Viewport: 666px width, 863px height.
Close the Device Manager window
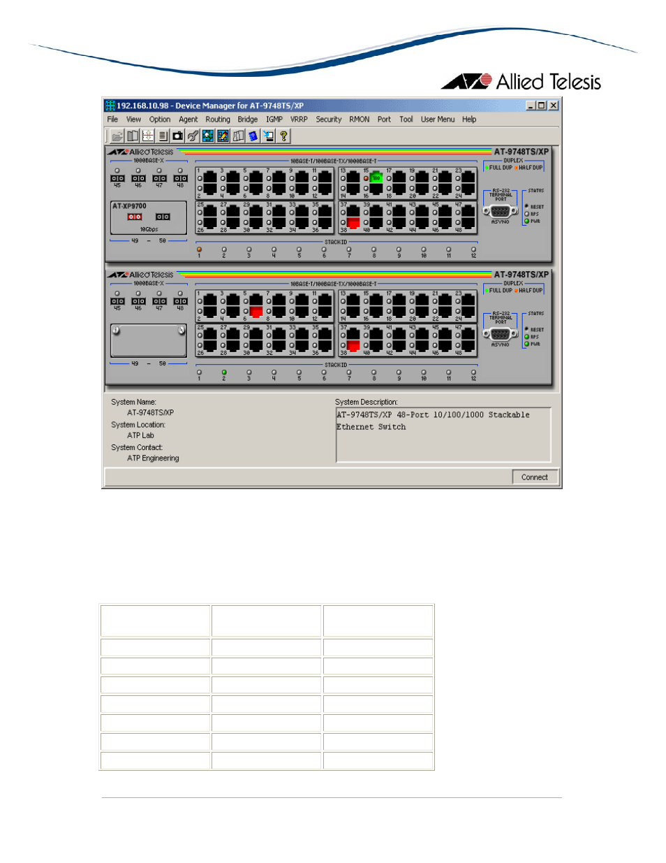(554, 106)
